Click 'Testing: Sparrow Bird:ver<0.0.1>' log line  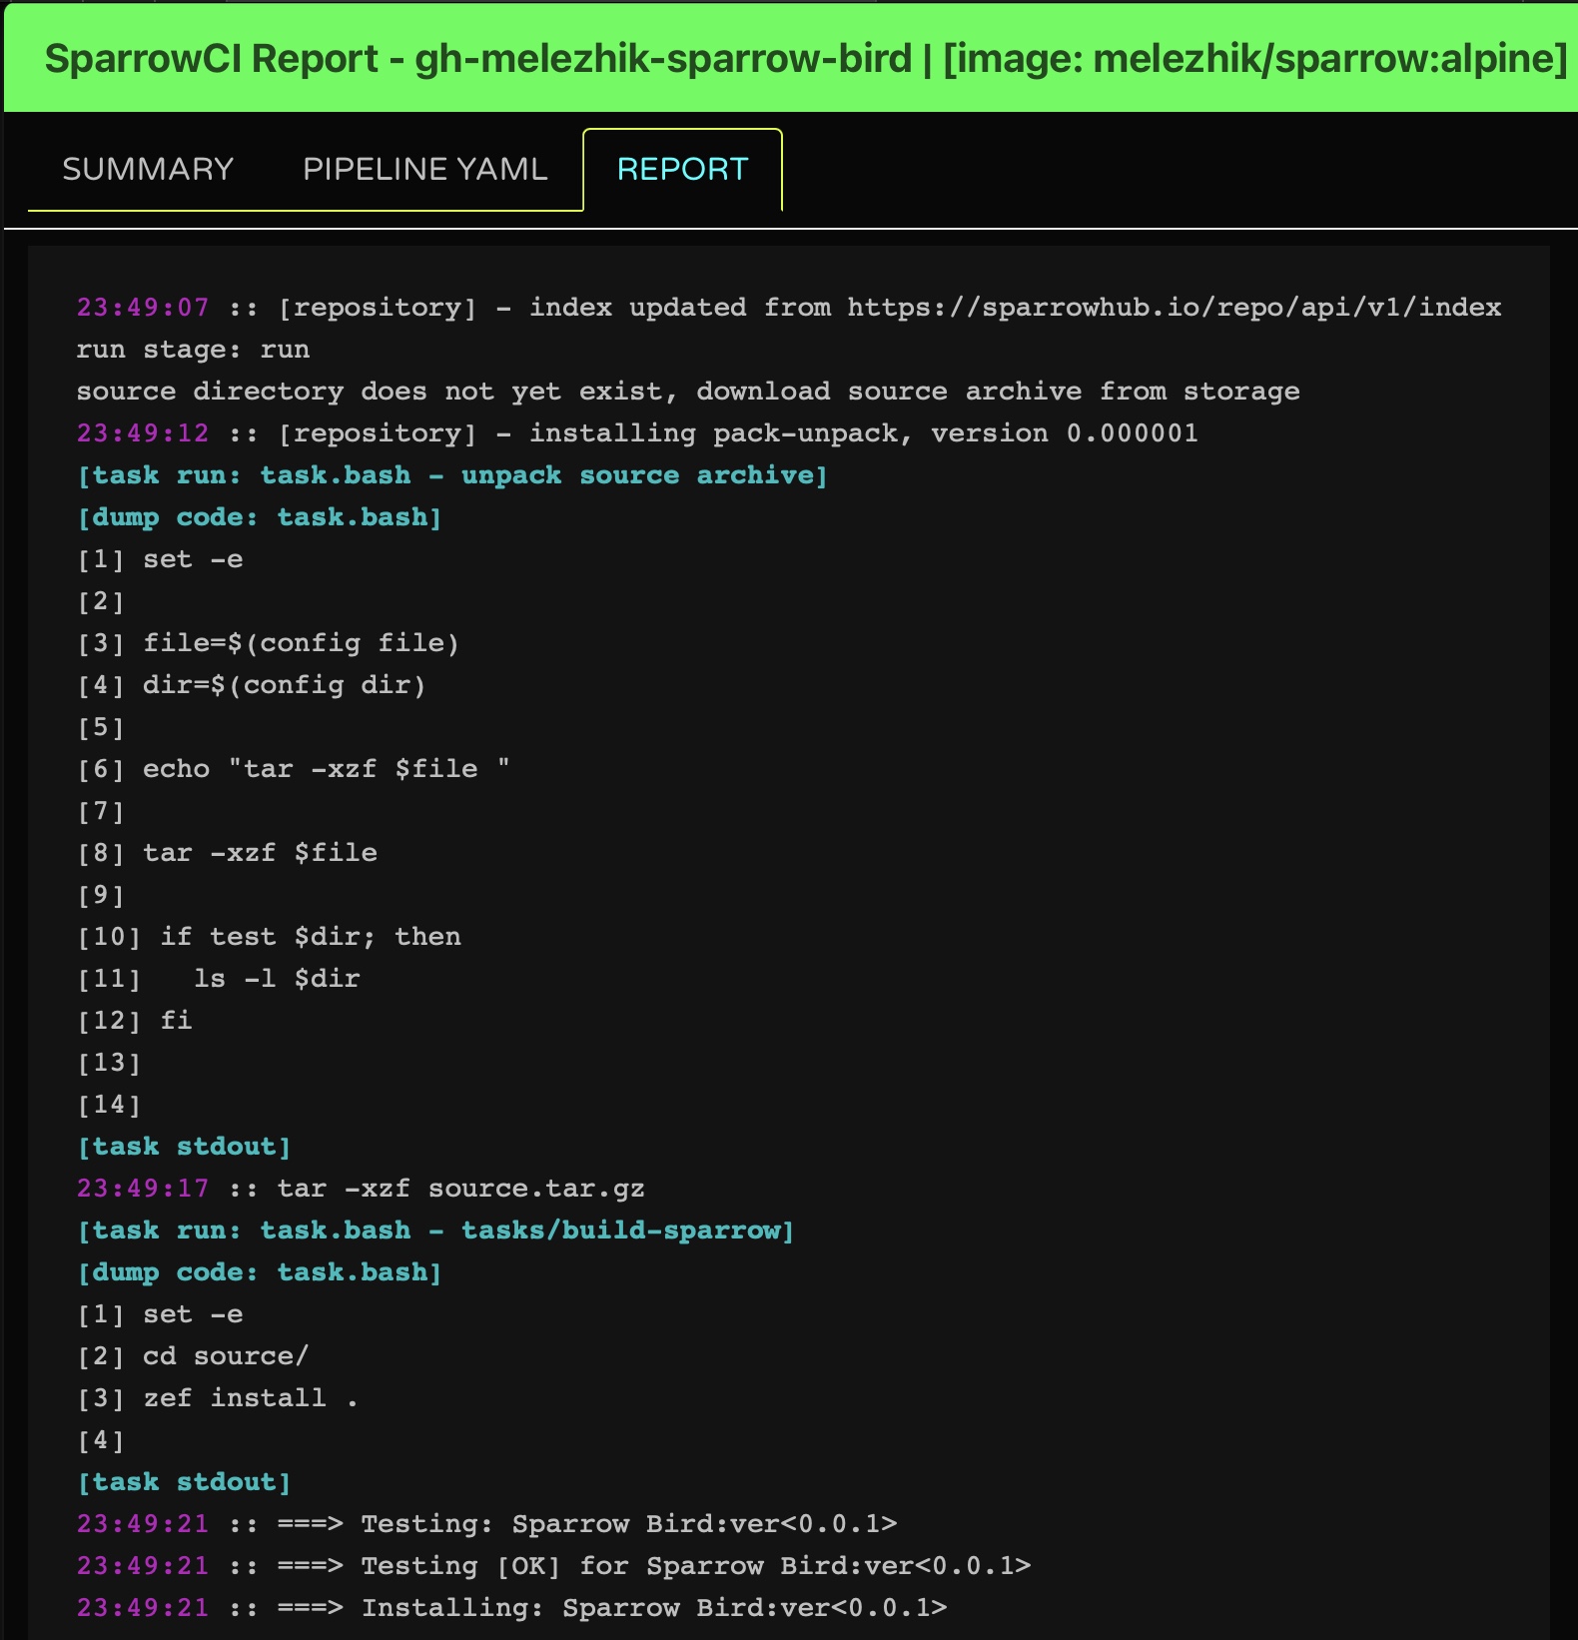point(487,1523)
